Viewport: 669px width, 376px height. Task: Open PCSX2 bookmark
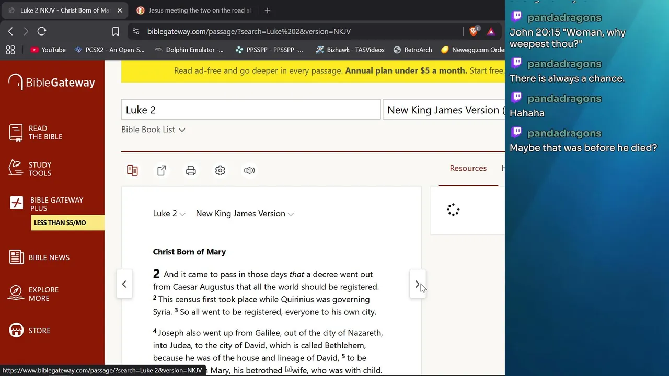click(x=110, y=50)
